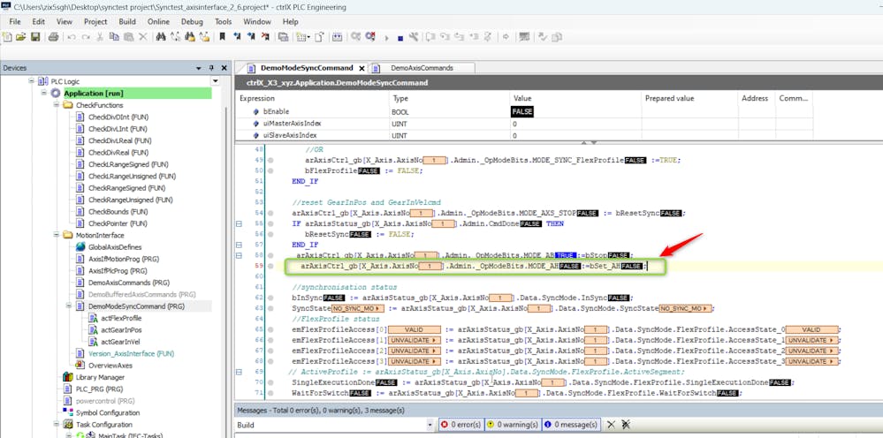Image resolution: width=883 pixels, height=438 pixels.
Task: Open the Build message category dropdown
Action: [x=430, y=425]
